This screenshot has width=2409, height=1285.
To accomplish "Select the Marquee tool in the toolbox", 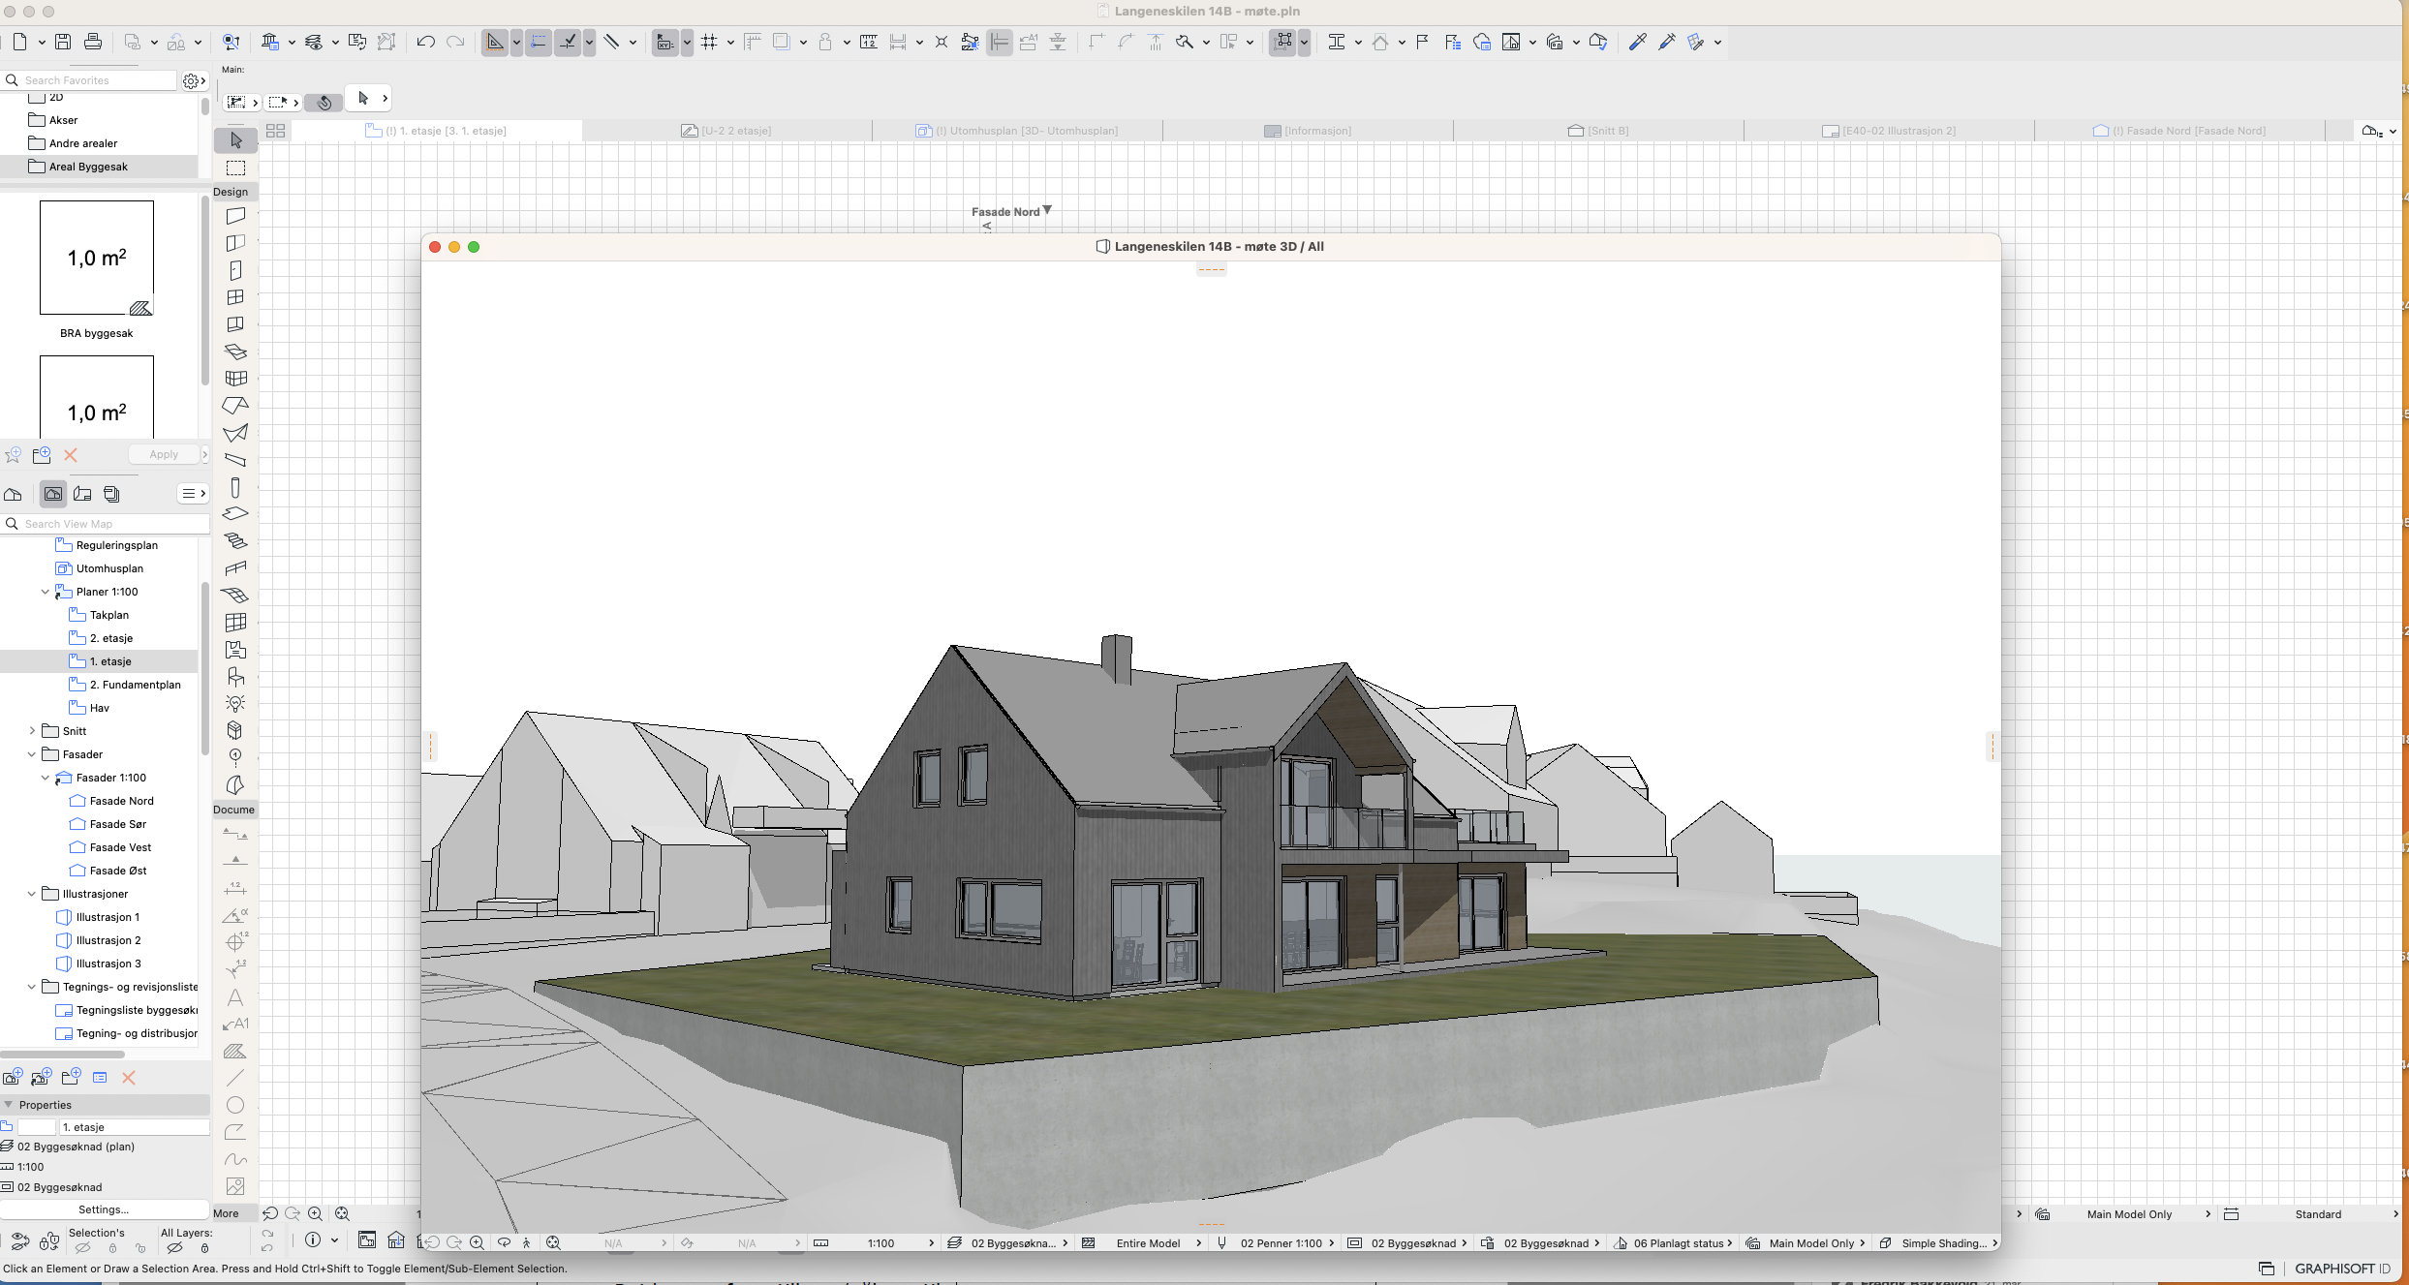I will (235, 168).
